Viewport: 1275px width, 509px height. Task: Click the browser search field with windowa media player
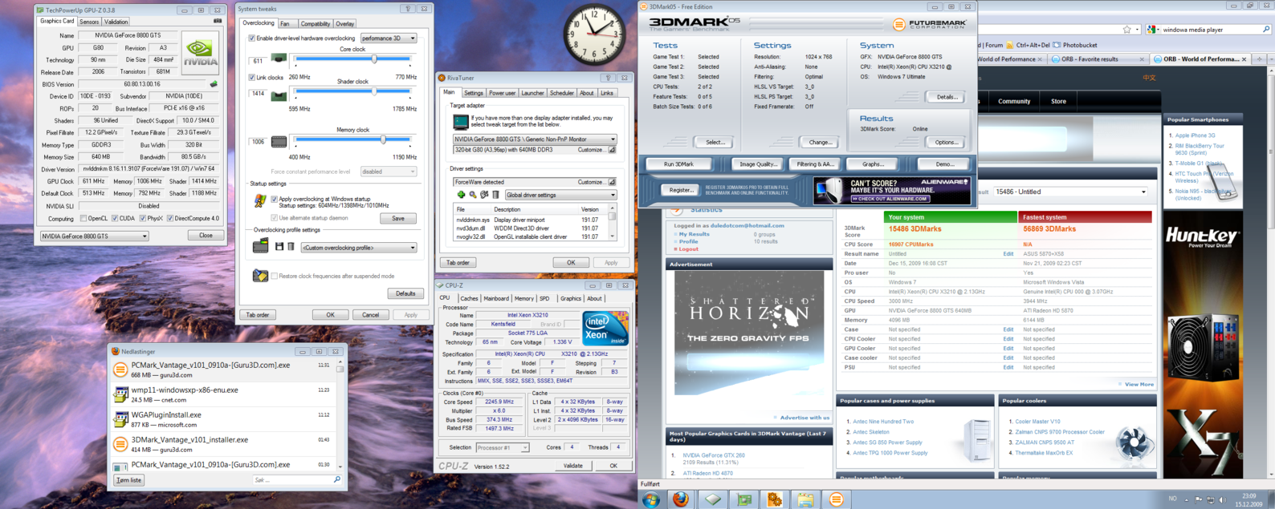point(1209,30)
